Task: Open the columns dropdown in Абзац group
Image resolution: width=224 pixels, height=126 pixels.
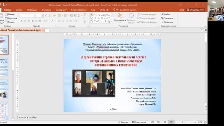Action: point(76,21)
